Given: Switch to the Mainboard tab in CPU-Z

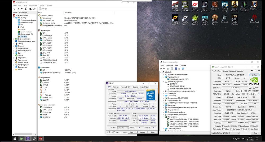Looking at the screenshot, I should 116,87.
